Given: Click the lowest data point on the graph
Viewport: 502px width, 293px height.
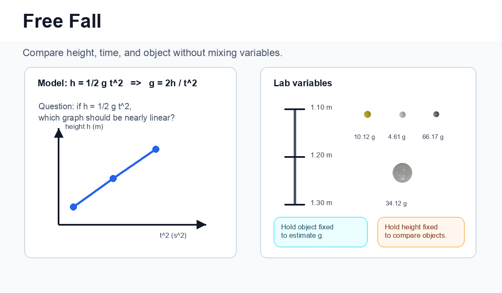Looking at the screenshot, I should pyautogui.click(x=74, y=207).
